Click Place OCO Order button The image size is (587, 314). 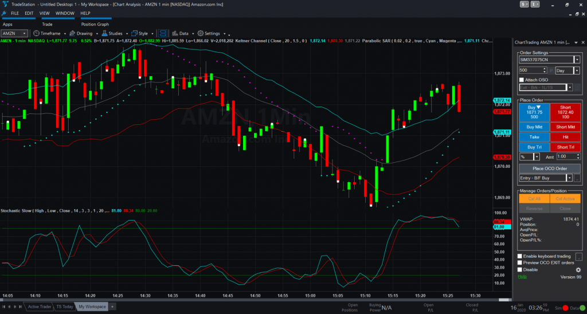550,168
